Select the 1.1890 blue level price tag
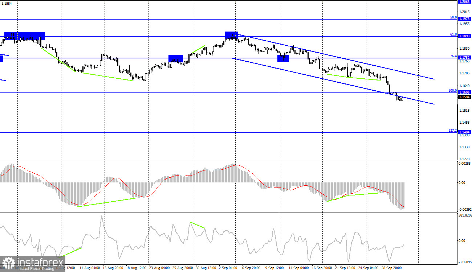Image resolution: width=472 pixels, height=272 pixels. (465, 36)
